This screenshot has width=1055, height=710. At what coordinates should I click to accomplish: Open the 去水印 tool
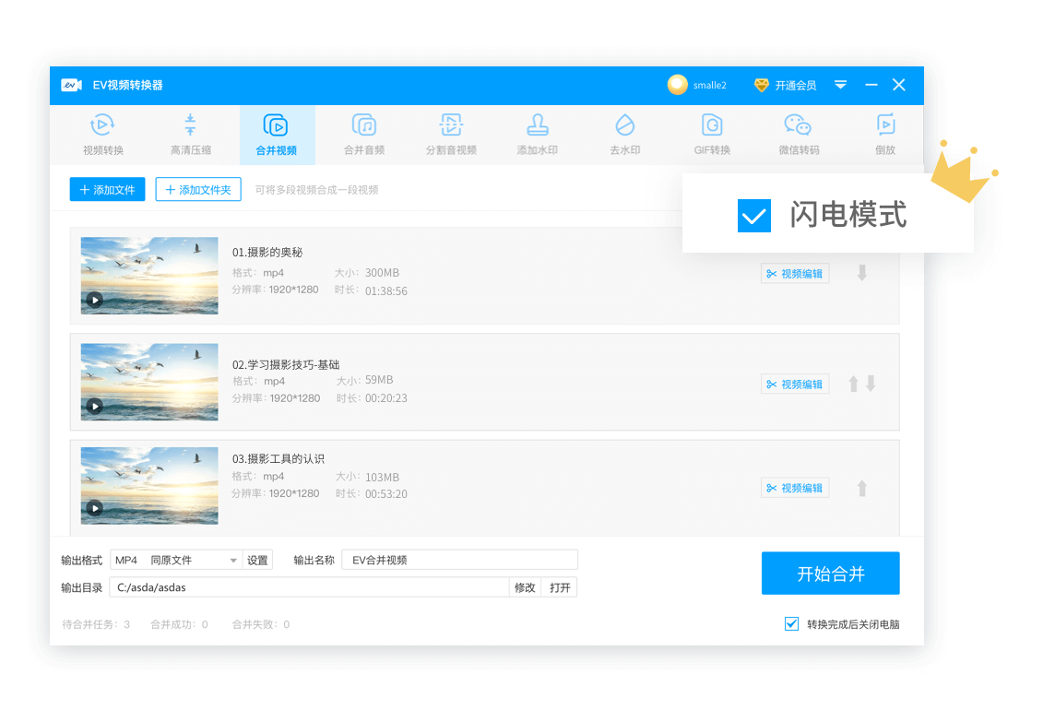point(623,134)
